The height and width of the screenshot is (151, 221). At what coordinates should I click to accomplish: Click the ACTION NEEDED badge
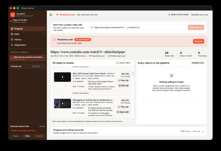[83, 39]
